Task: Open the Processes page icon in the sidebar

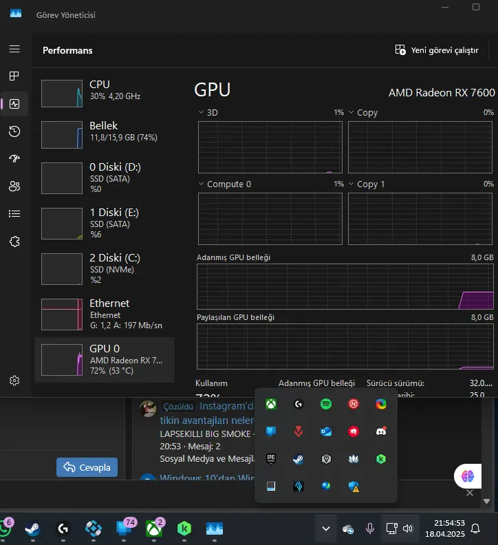Action: tap(14, 76)
